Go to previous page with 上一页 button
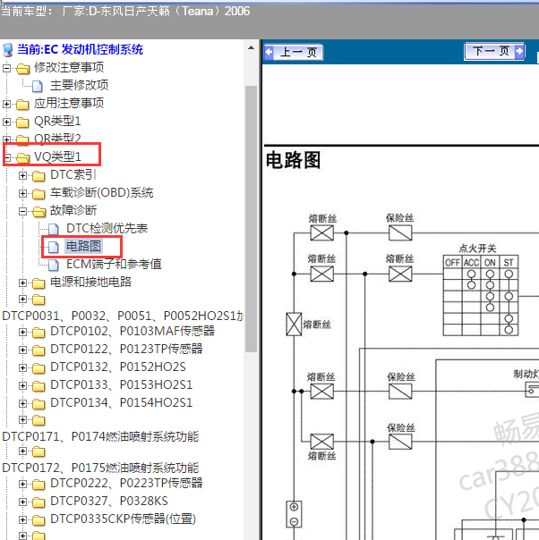Image resolution: width=539 pixels, height=540 pixels. pyautogui.click(x=294, y=53)
